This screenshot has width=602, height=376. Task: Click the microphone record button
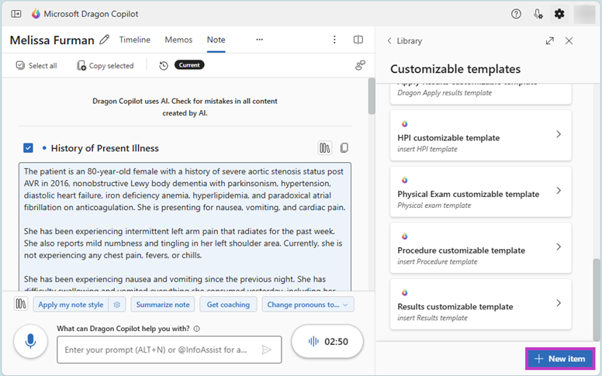coord(31,341)
